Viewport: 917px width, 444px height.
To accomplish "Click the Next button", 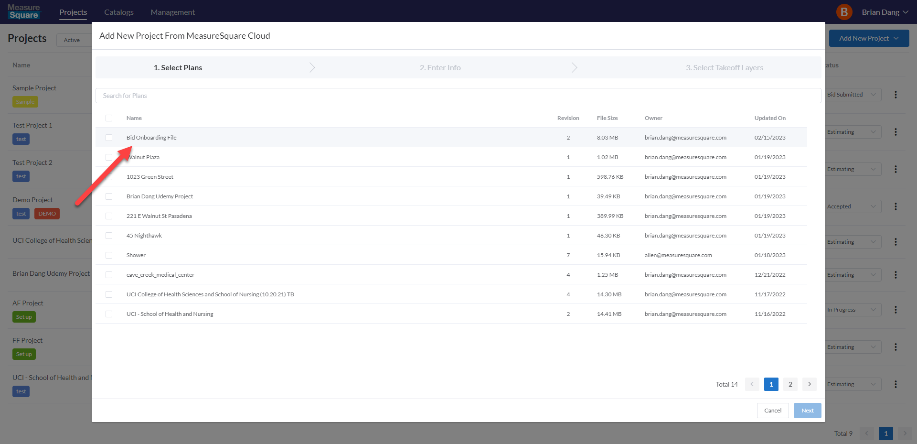I will 808,411.
